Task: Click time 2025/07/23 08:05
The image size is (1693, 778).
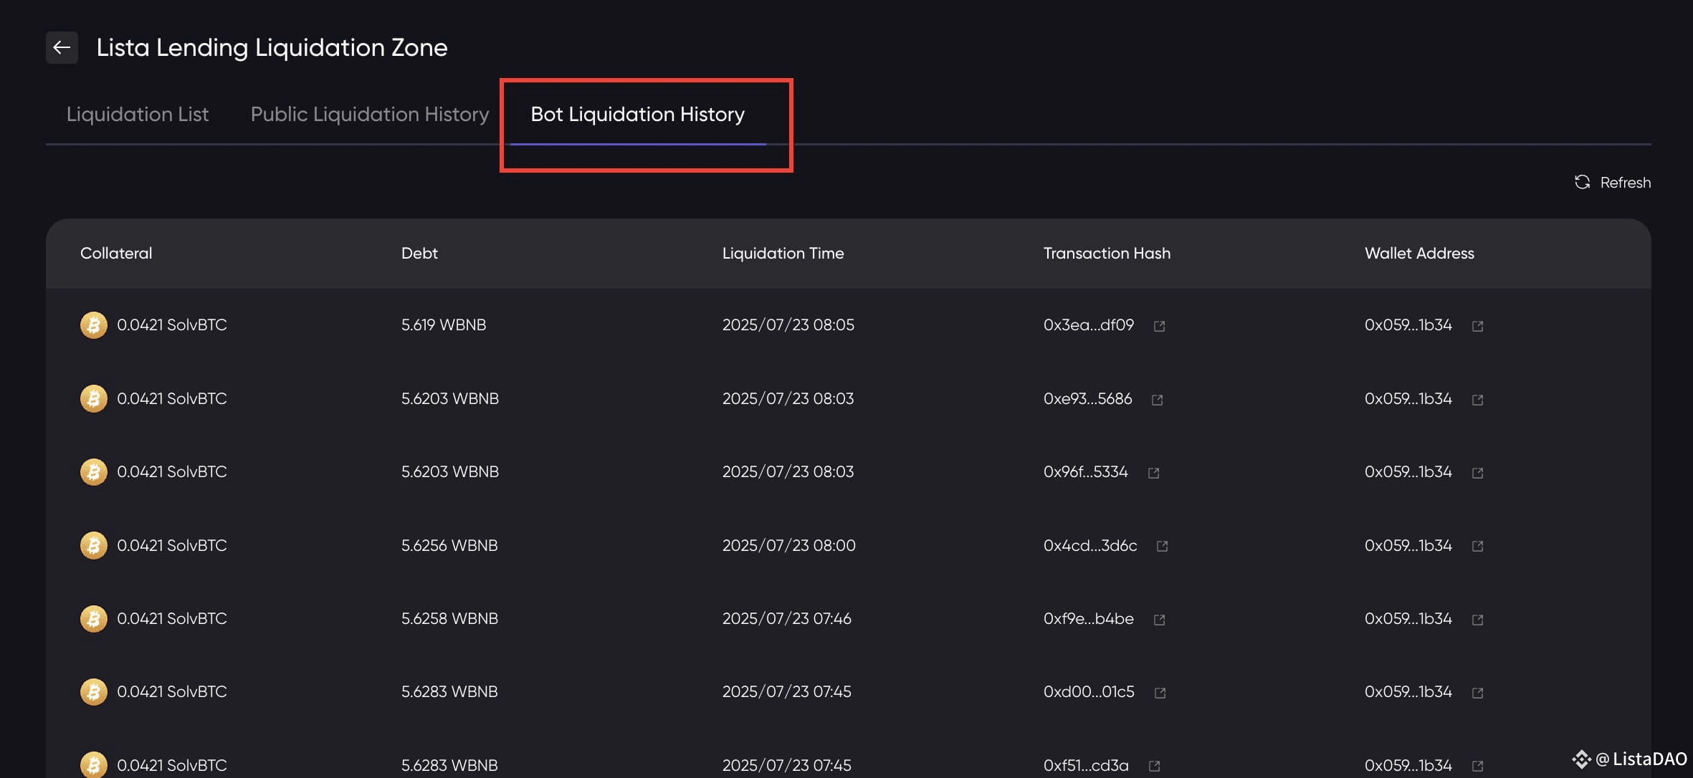Action: tap(788, 325)
